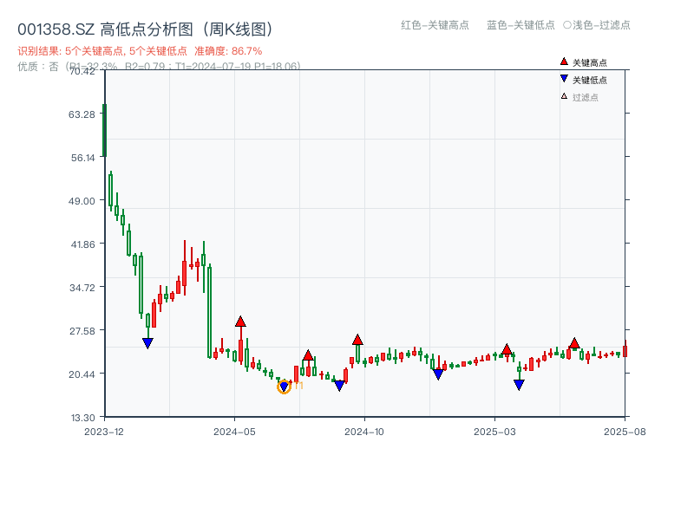Click the 过滤点 legend label
Viewport: 694px width, 520px height.
click(x=585, y=97)
